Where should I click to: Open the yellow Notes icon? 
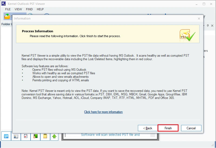pos(45,137)
